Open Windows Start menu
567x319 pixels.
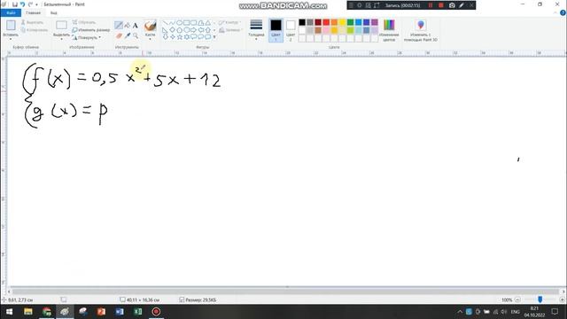pyautogui.click(x=9, y=311)
